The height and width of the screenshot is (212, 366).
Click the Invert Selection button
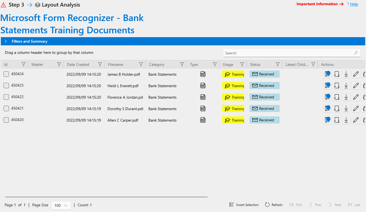point(244,205)
